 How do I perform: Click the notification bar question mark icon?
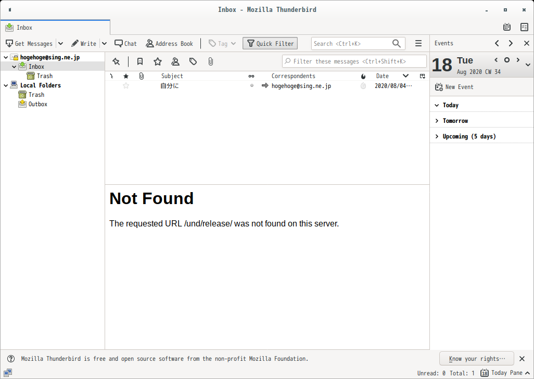11,359
